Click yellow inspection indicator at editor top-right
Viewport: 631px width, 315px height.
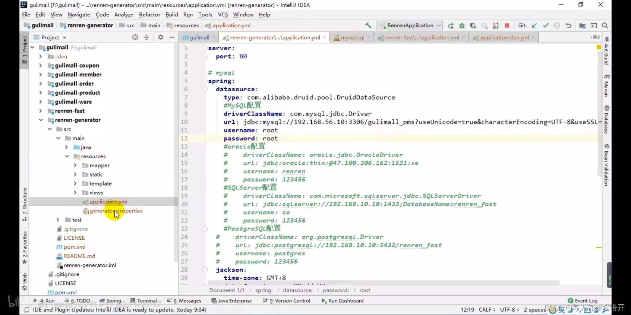[599, 47]
